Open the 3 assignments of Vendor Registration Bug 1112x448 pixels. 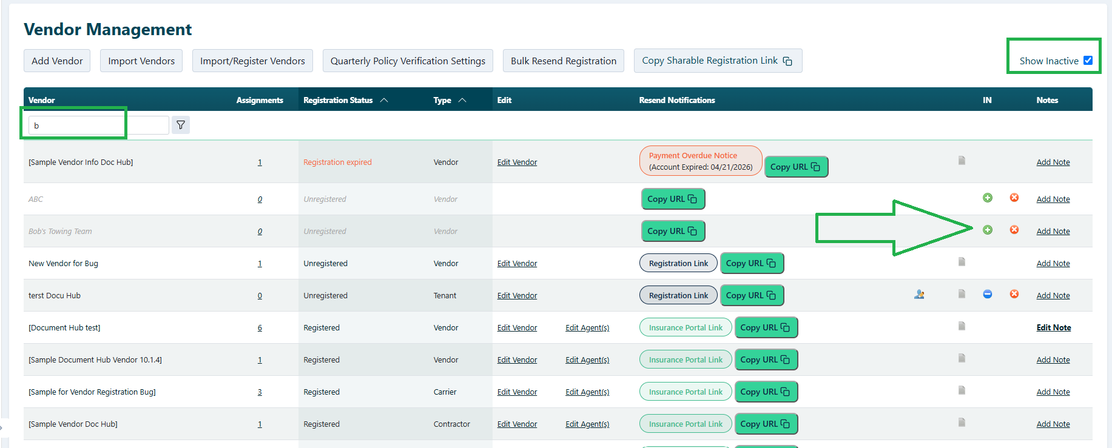[260, 392]
